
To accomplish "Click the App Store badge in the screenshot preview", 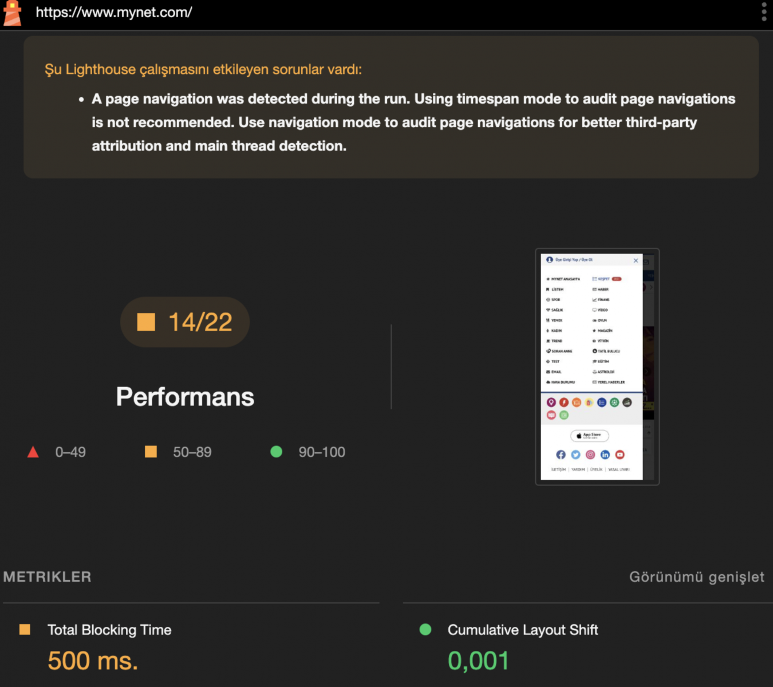I will pyautogui.click(x=590, y=436).
